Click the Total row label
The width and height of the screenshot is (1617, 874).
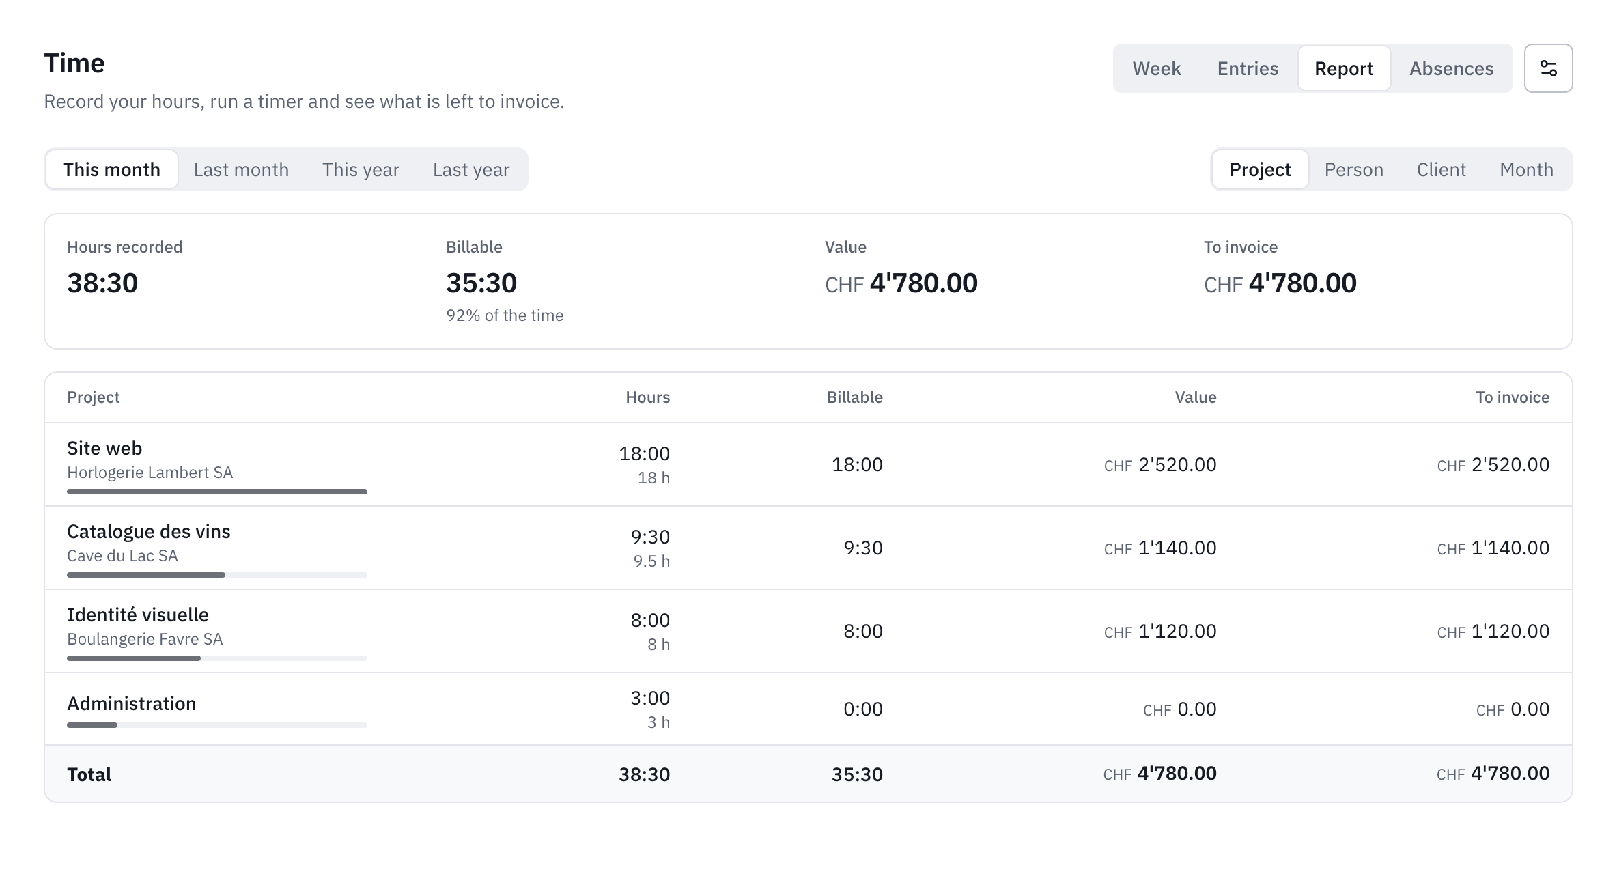(x=89, y=774)
